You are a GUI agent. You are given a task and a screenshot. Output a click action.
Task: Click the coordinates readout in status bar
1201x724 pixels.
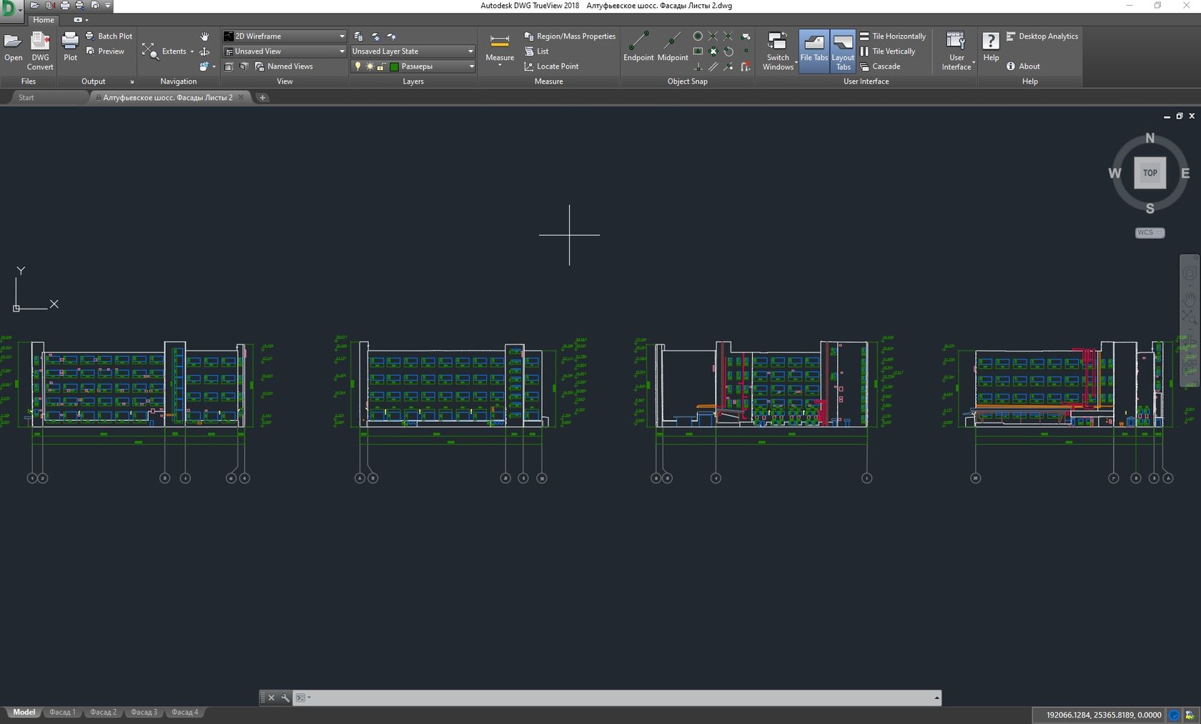tap(1104, 715)
